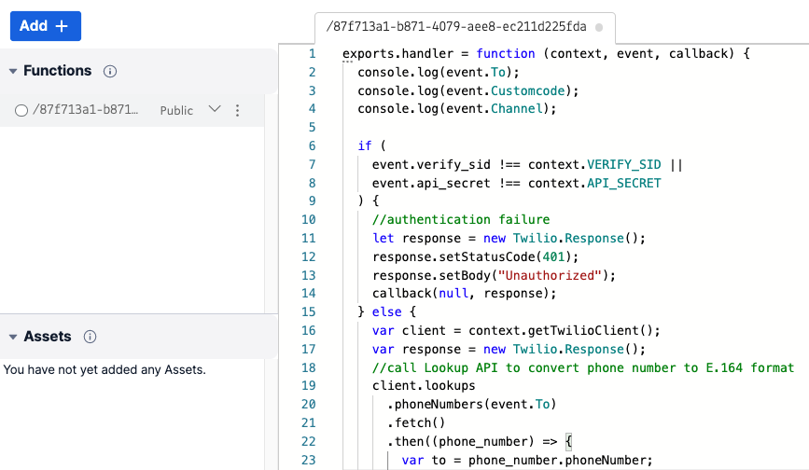Open the Assets info icon
Image resolution: width=809 pixels, height=470 pixels.
[91, 337]
